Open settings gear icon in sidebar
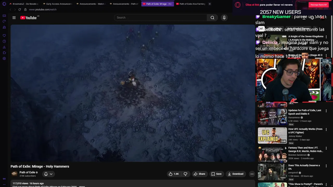Screen dimensions: 333x187 4,58
